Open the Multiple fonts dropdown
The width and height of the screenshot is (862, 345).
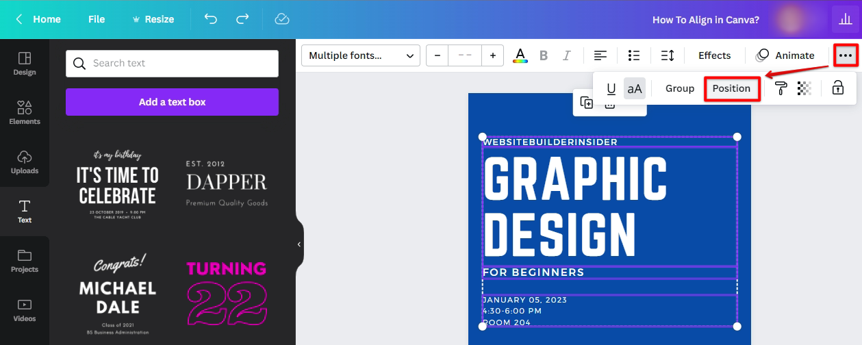click(x=361, y=55)
